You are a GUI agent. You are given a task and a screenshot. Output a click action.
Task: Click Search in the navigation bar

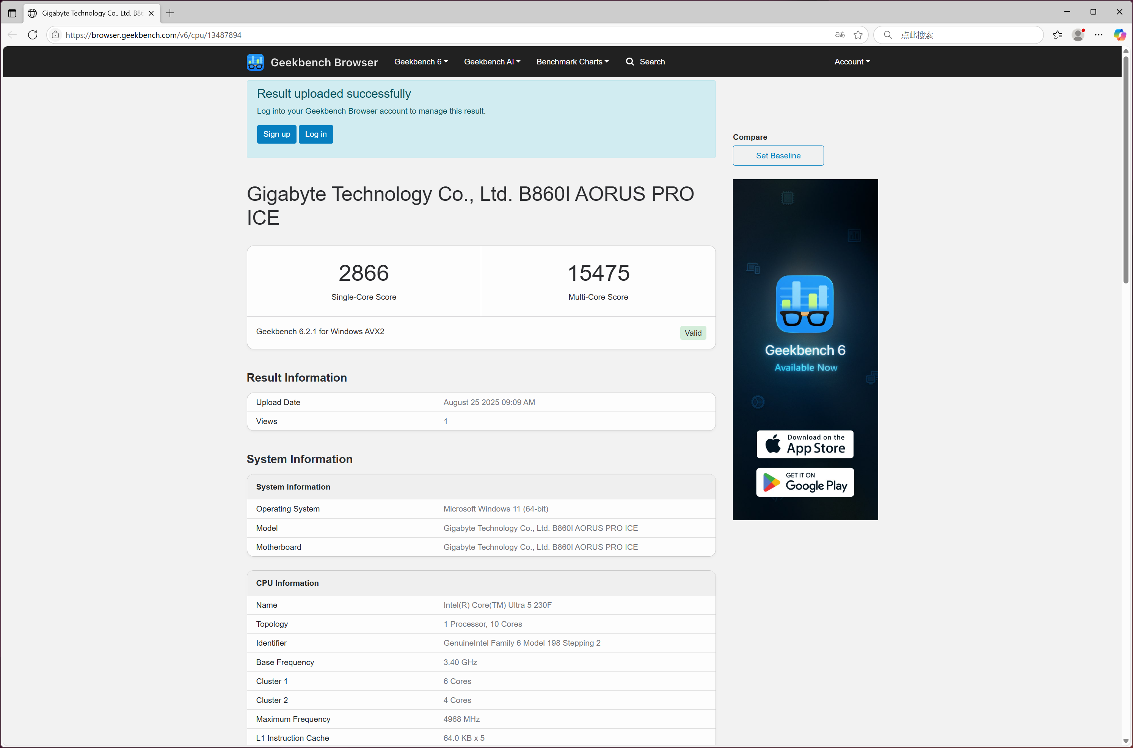pyautogui.click(x=645, y=61)
